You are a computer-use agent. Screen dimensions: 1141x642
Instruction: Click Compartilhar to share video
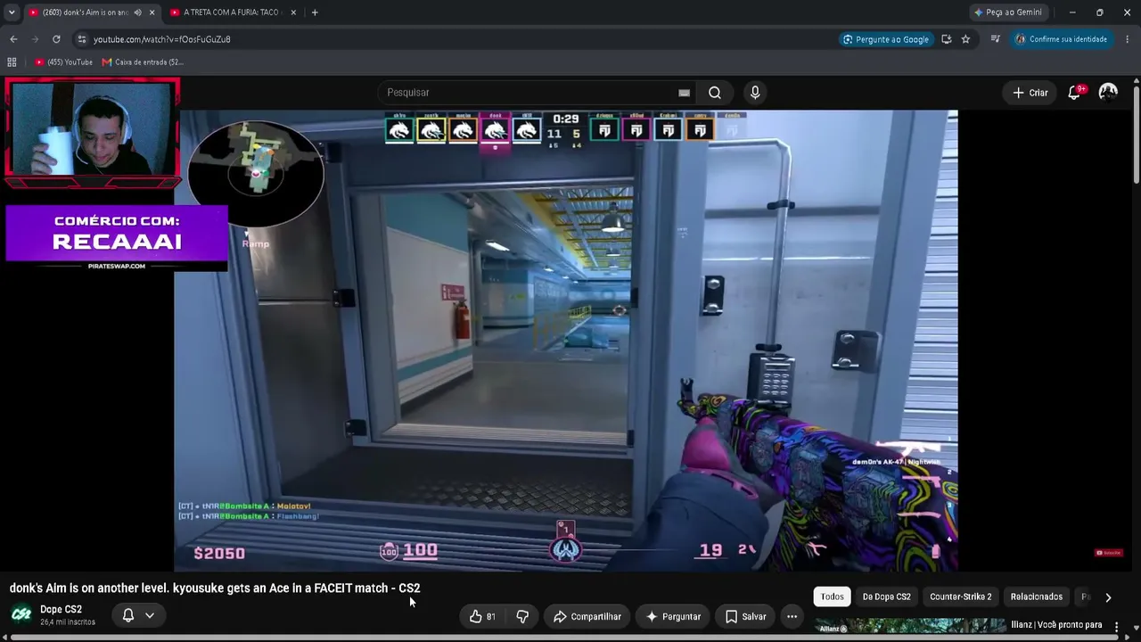pos(587,616)
